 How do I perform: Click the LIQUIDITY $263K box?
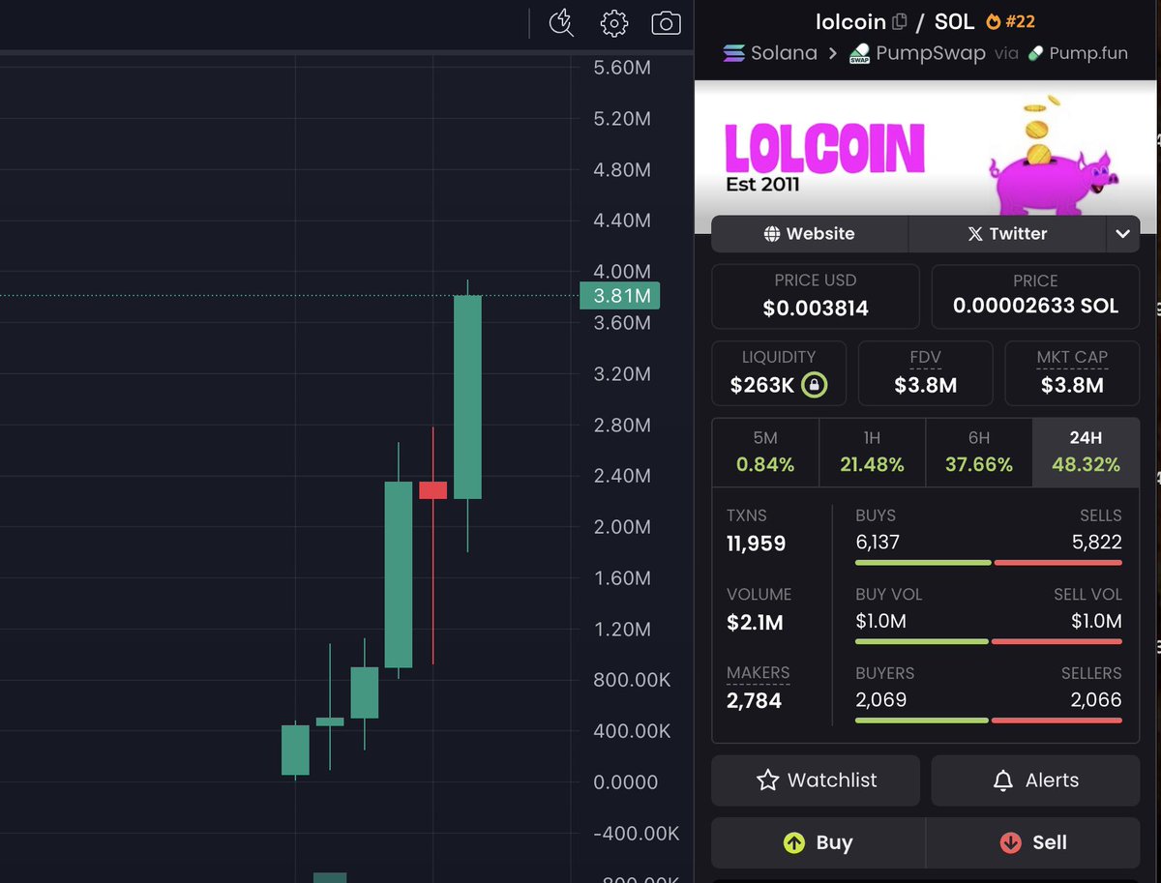[x=779, y=372]
